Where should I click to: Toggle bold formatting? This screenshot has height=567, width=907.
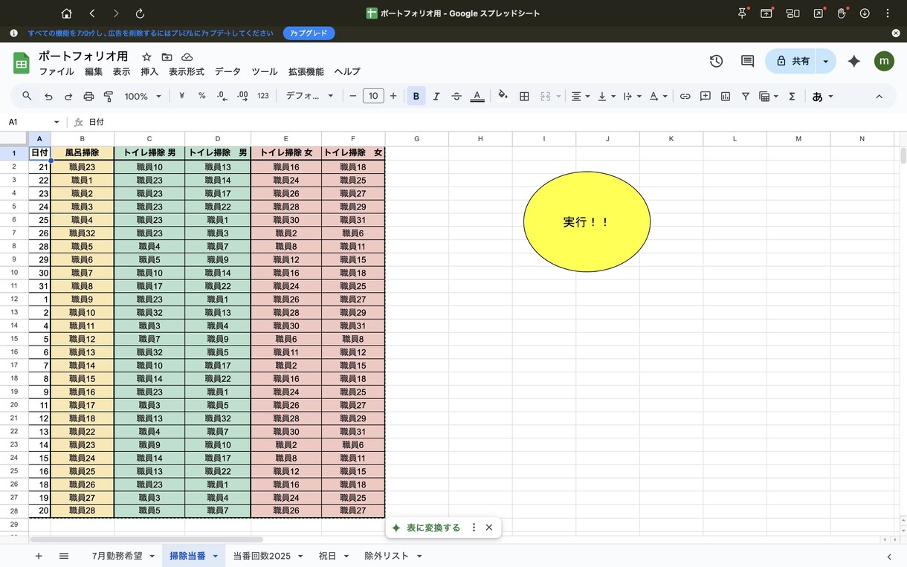click(416, 96)
